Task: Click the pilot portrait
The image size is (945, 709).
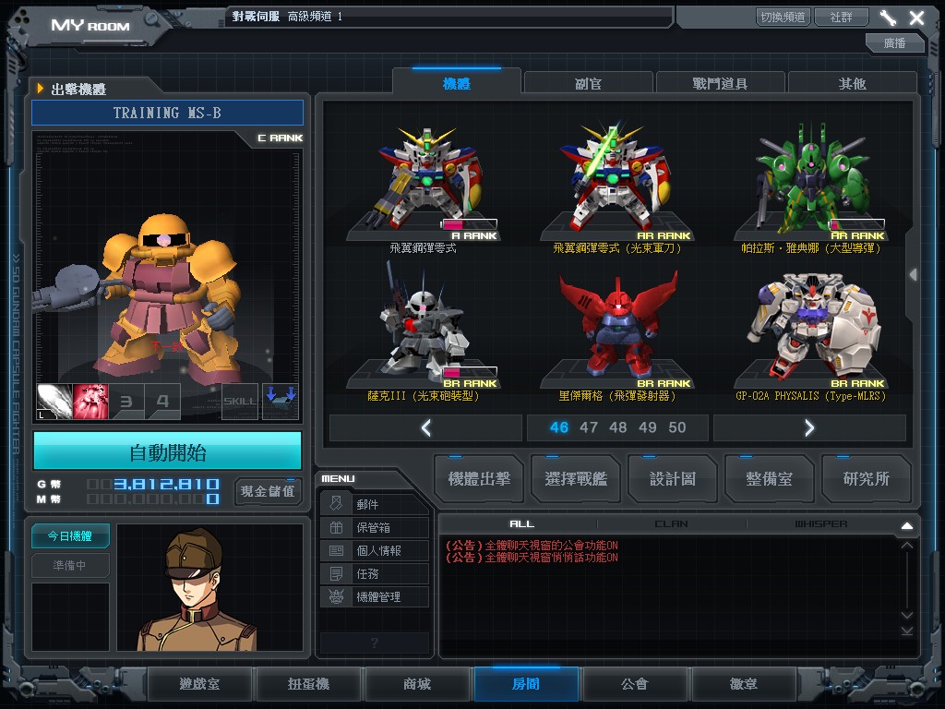Action: coord(209,587)
